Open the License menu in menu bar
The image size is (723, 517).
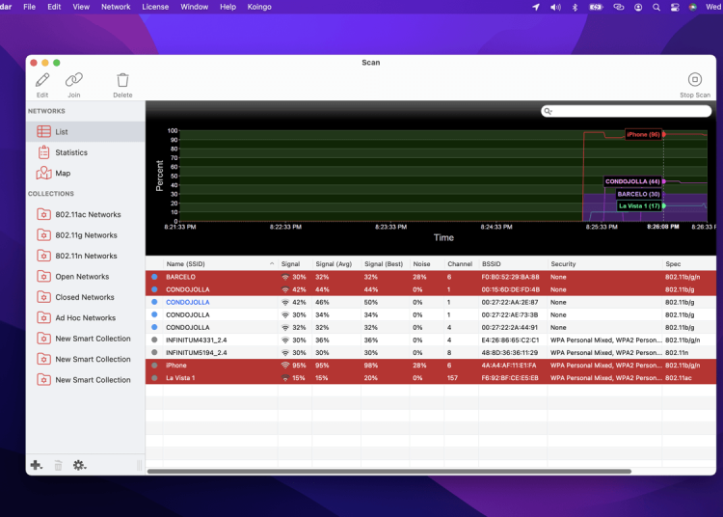coord(155,7)
